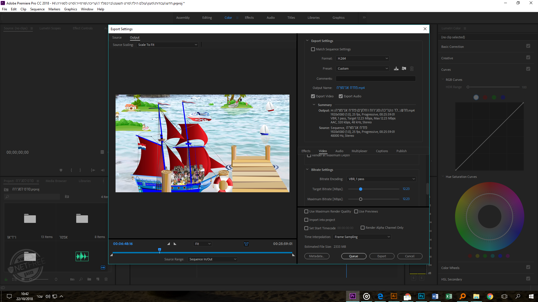The image size is (538, 302).
Task: Toggle the aspect ratio correction icon
Action: click(246, 244)
